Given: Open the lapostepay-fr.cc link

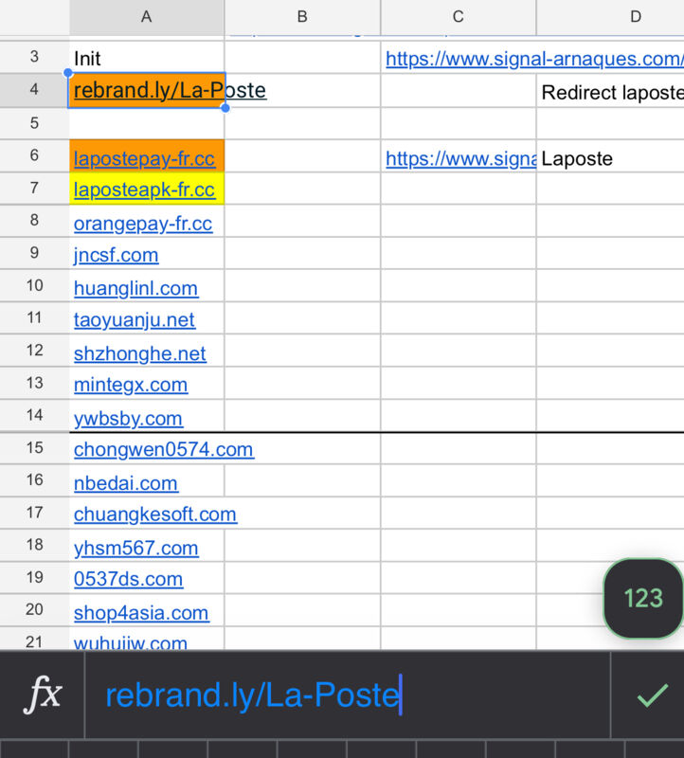Looking at the screenshot, I should [144, 158].
